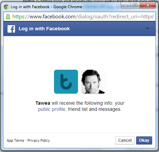Click the Cancel button
Screen dimensions: 159x152
coord(125,140)
